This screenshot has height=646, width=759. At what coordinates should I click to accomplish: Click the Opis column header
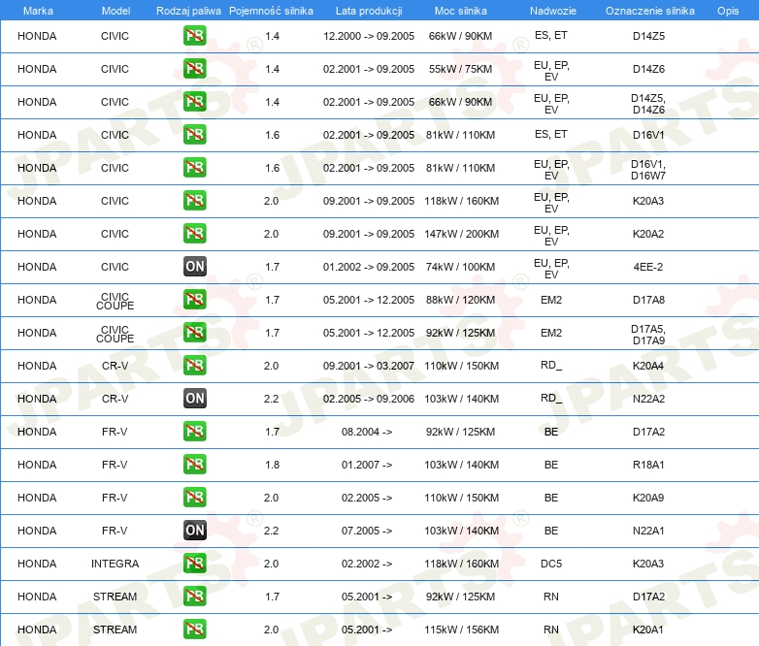(728, 11)
